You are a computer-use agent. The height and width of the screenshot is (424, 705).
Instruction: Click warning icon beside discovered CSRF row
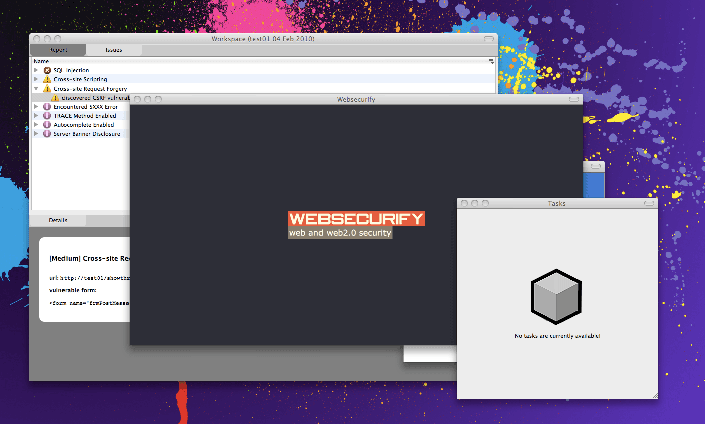(55, 98)
